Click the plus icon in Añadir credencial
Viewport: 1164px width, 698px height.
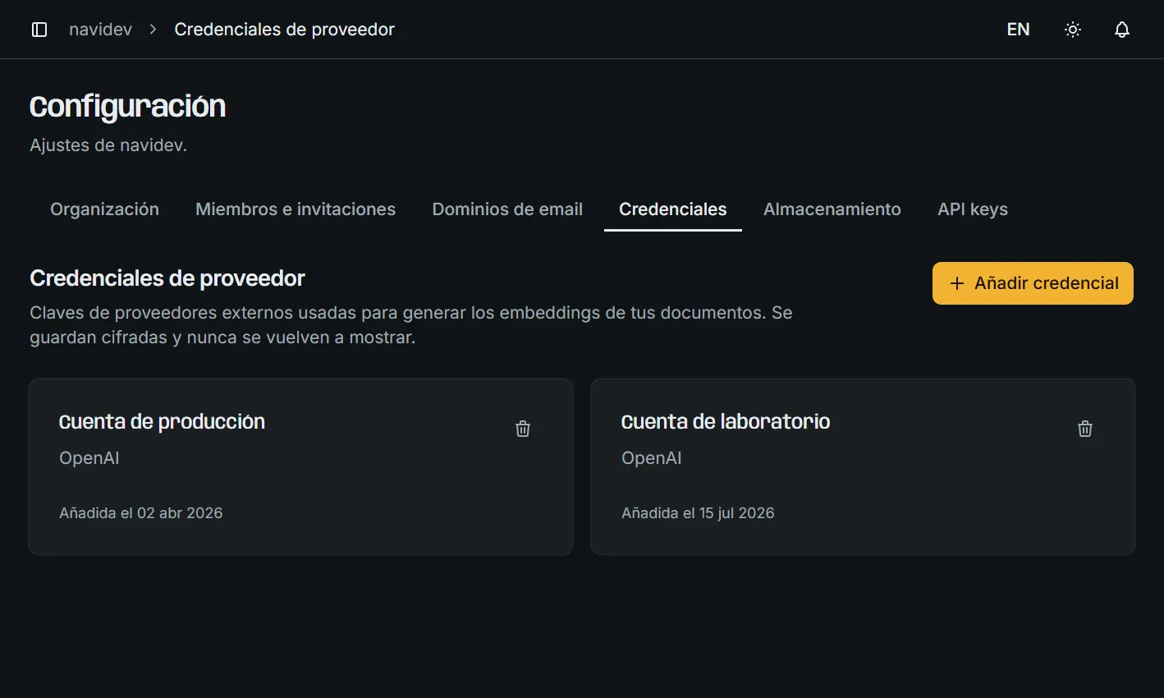coord(956,283)
